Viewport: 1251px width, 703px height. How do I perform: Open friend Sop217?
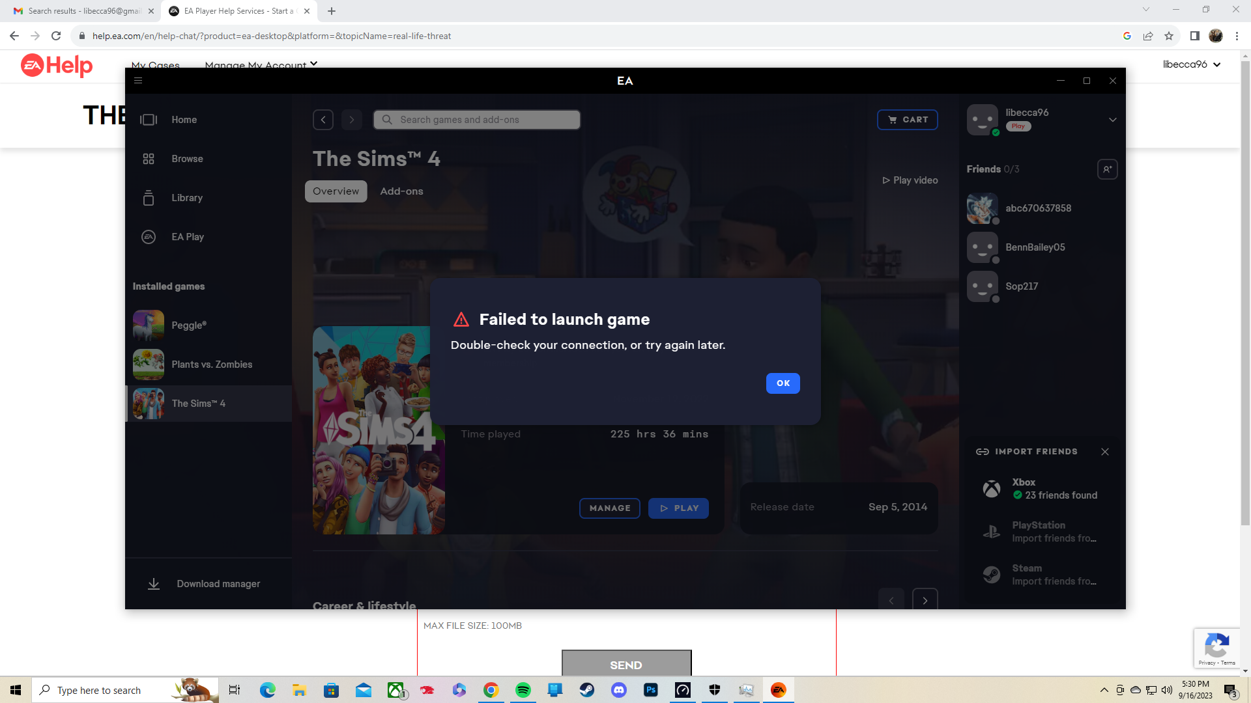(x=1041, y=286)
